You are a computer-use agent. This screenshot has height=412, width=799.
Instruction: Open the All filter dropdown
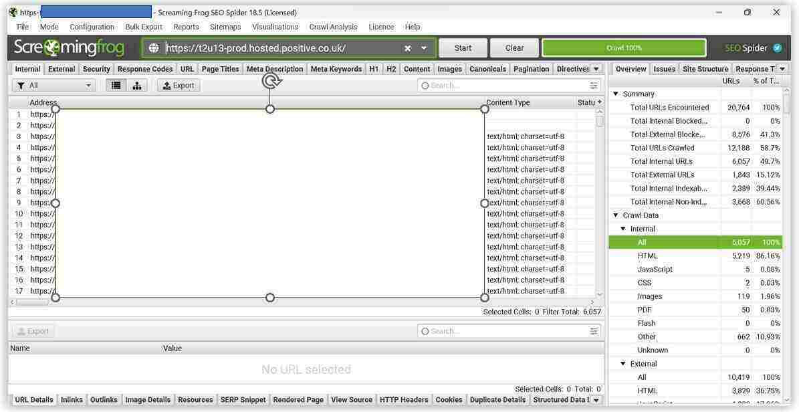coord(53,86)
